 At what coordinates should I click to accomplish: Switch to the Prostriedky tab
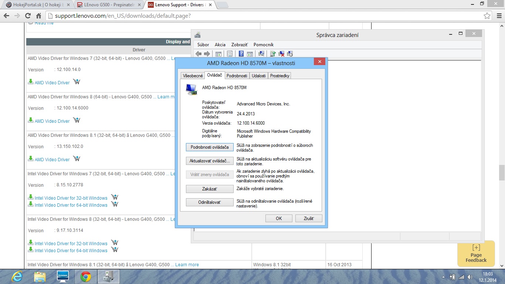pyautogui.click(x=279, y=75)
